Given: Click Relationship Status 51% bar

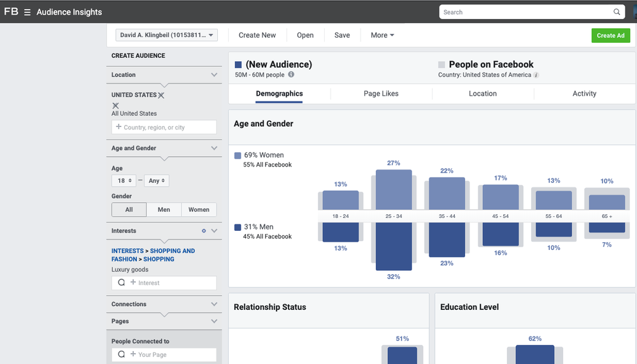Looking at the screenshot, I should 402,355.
